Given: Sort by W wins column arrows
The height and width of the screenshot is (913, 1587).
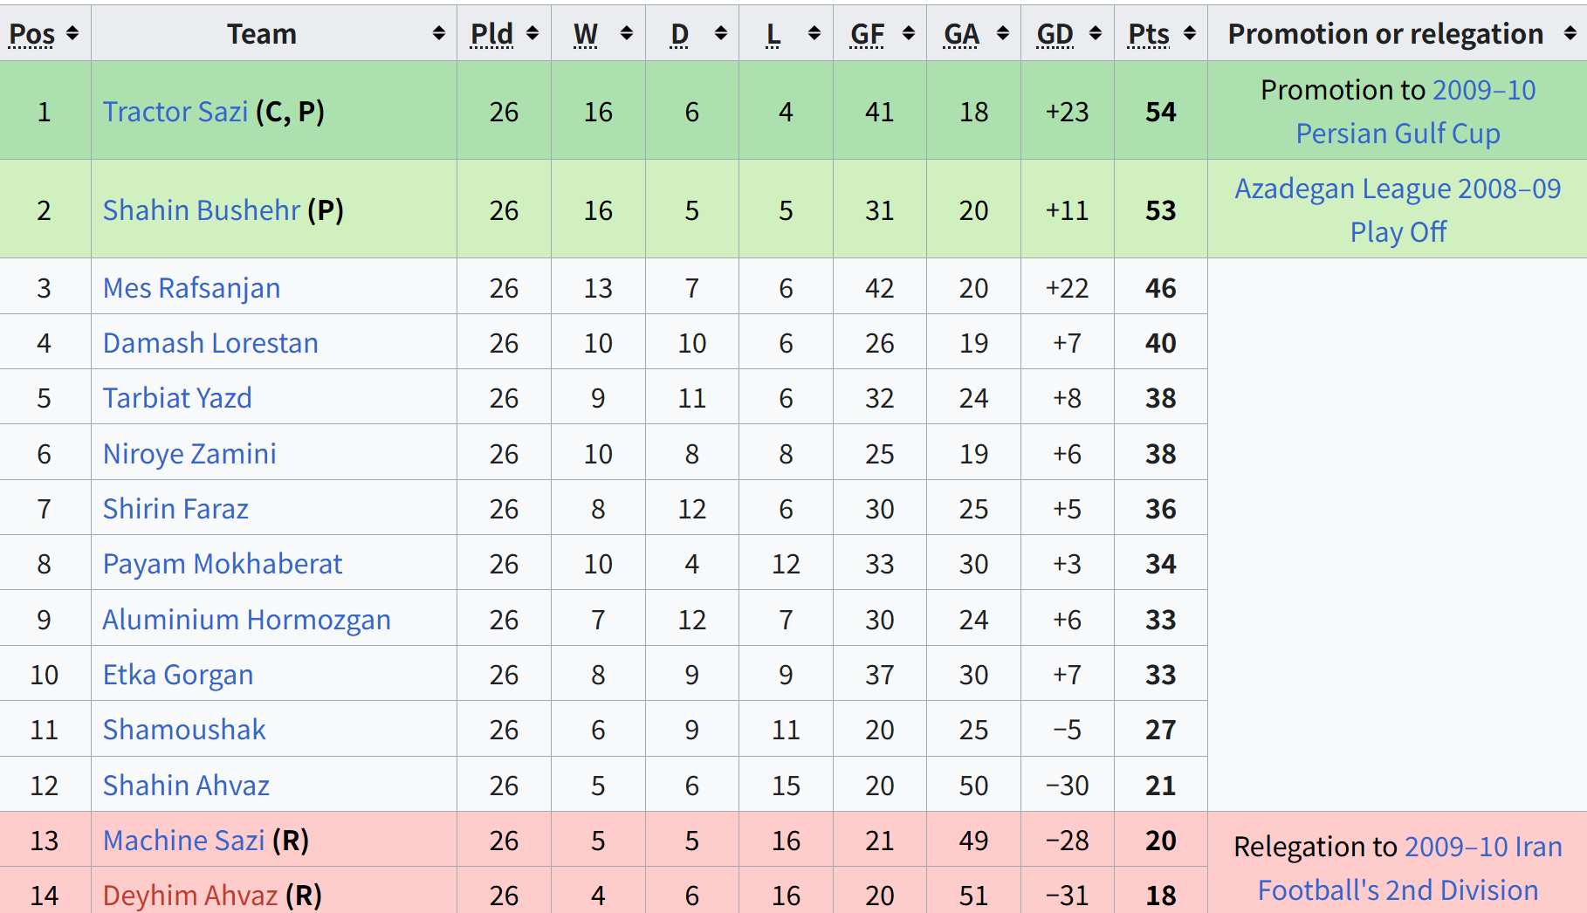Looking at the screenshot, I should (627, 33).
